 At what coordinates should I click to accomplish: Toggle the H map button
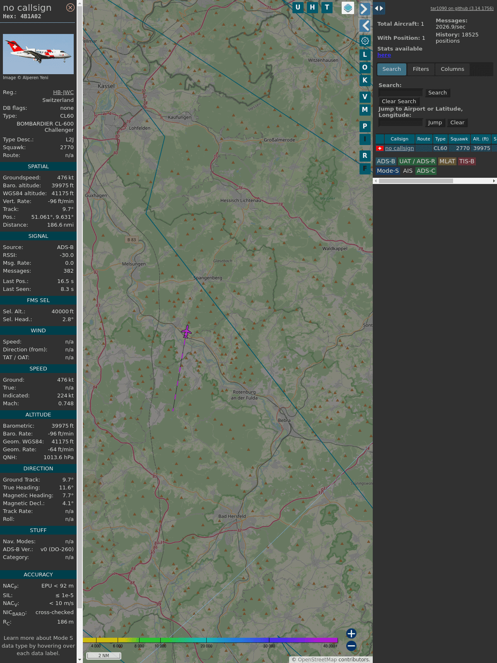[x=312, y=7]
